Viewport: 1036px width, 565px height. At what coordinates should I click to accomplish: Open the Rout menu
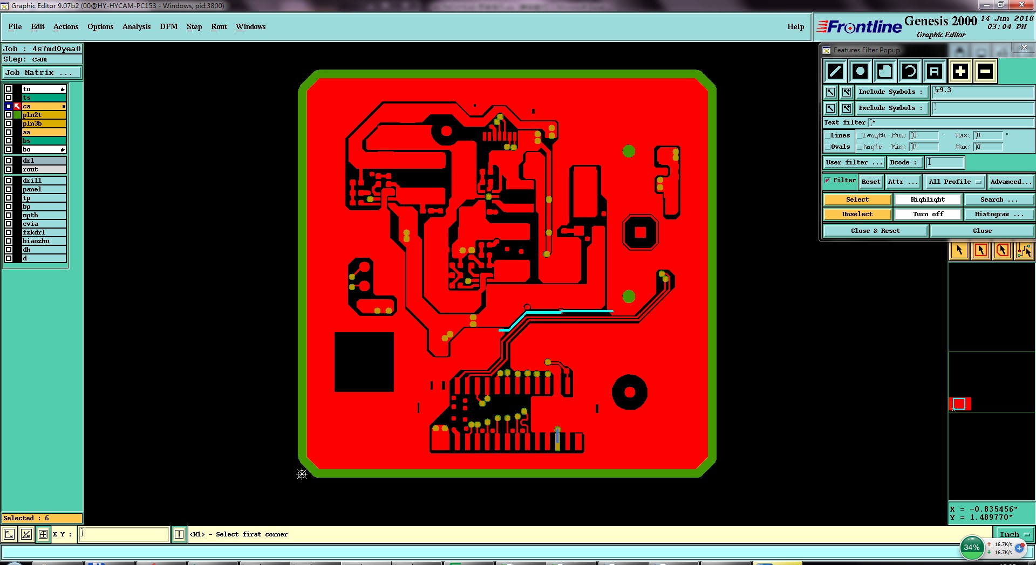pyautogui.click(x=219, y=26)
